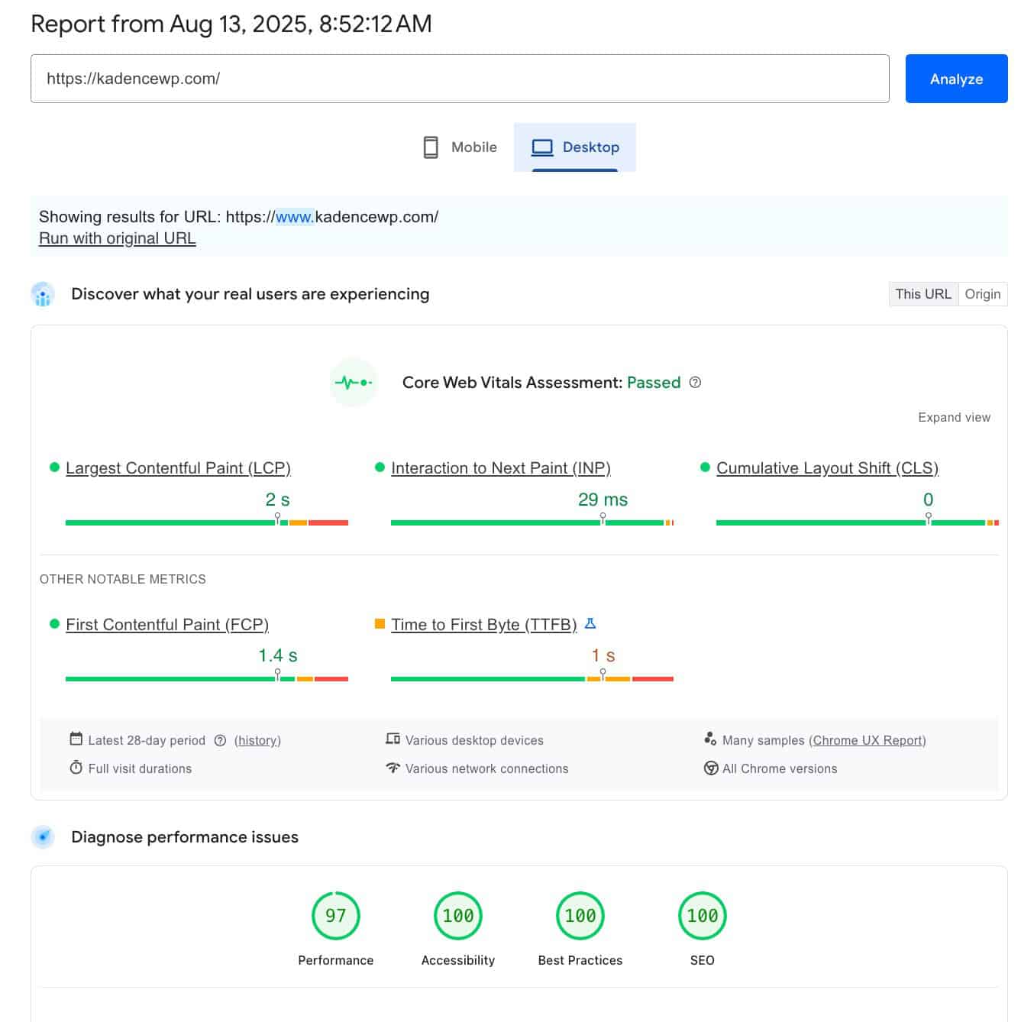Click the report date heading
1034x1022 pixels.
(x=231, y=24)
